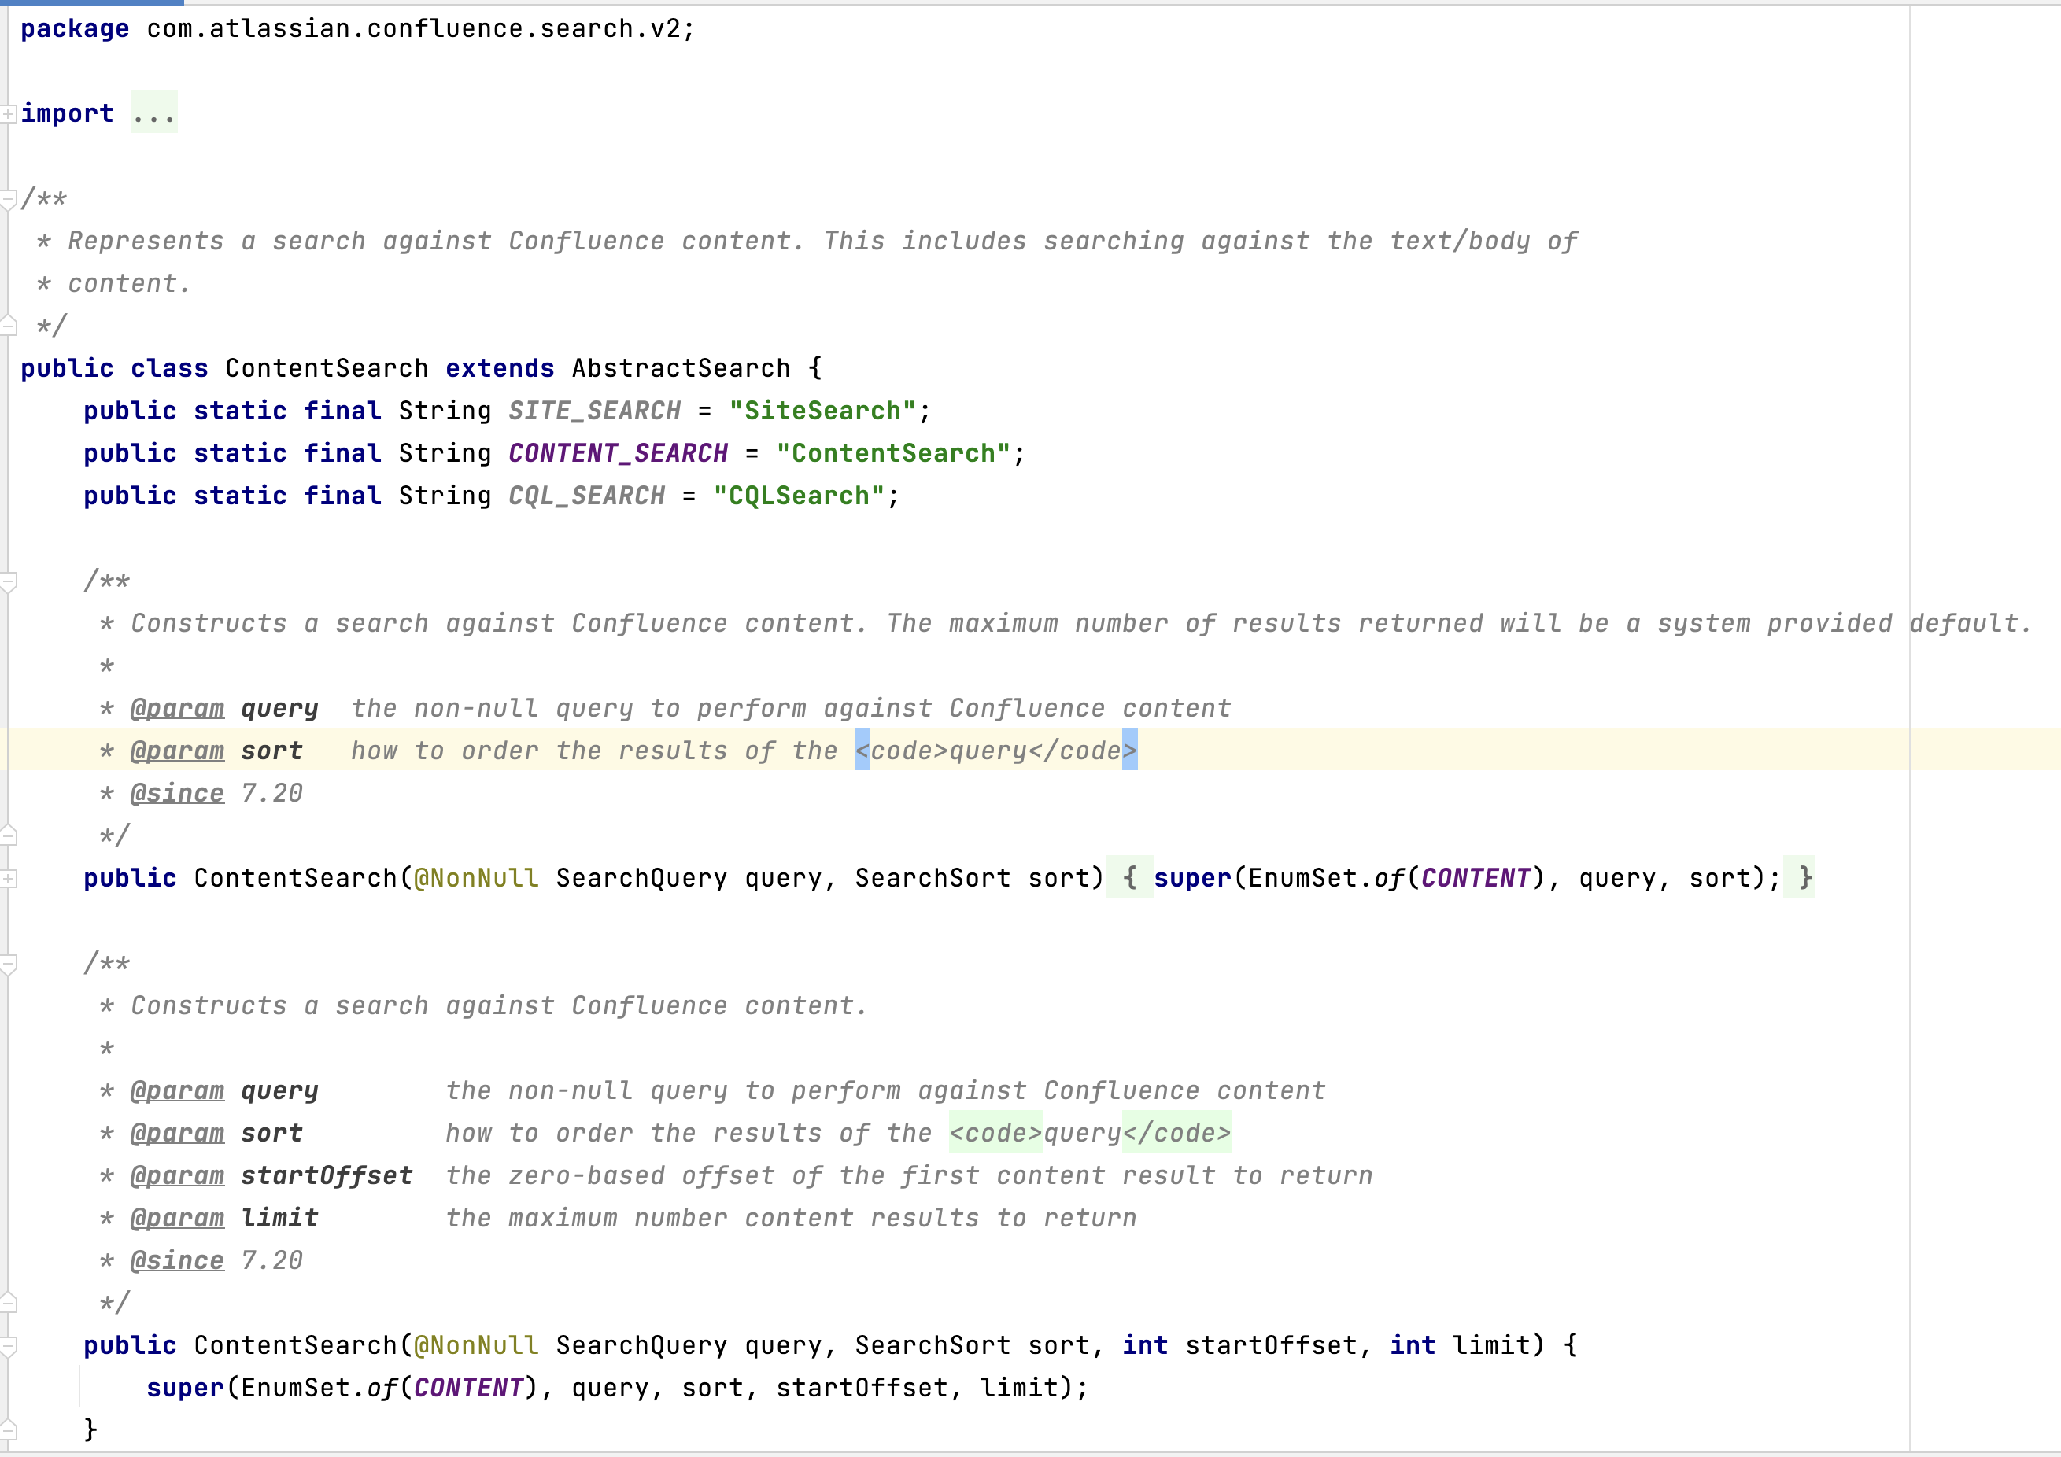Click 'int limit' parameter in the constructor signature
Screen dimensions: 2061x1457
click(1459, 1344)
